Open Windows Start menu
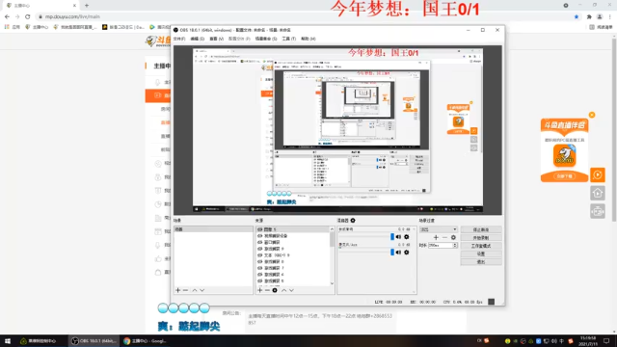The image size is (617, 347). [8, 341]
